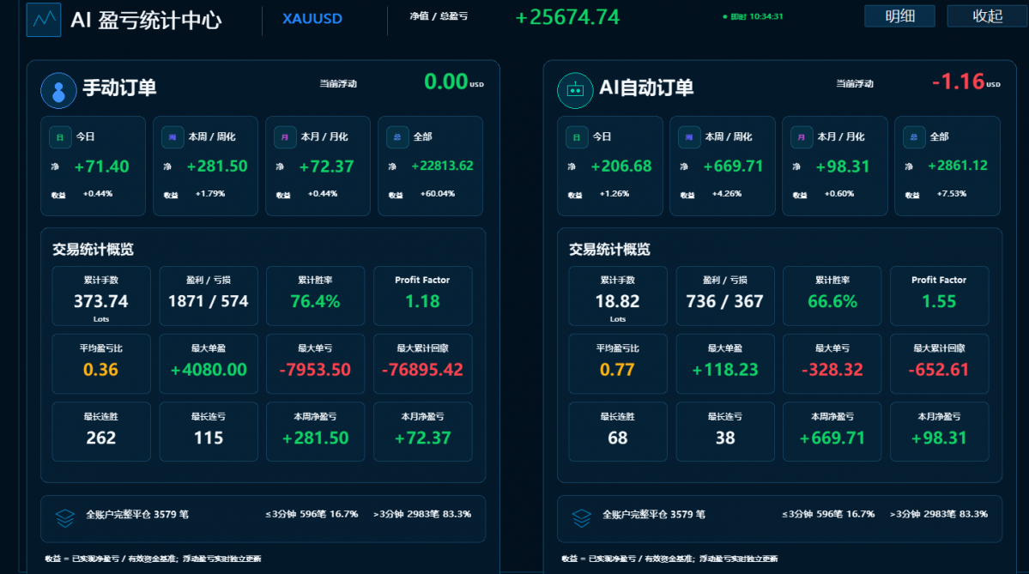Click the 最长连亏 115 value

click(209, 438)
